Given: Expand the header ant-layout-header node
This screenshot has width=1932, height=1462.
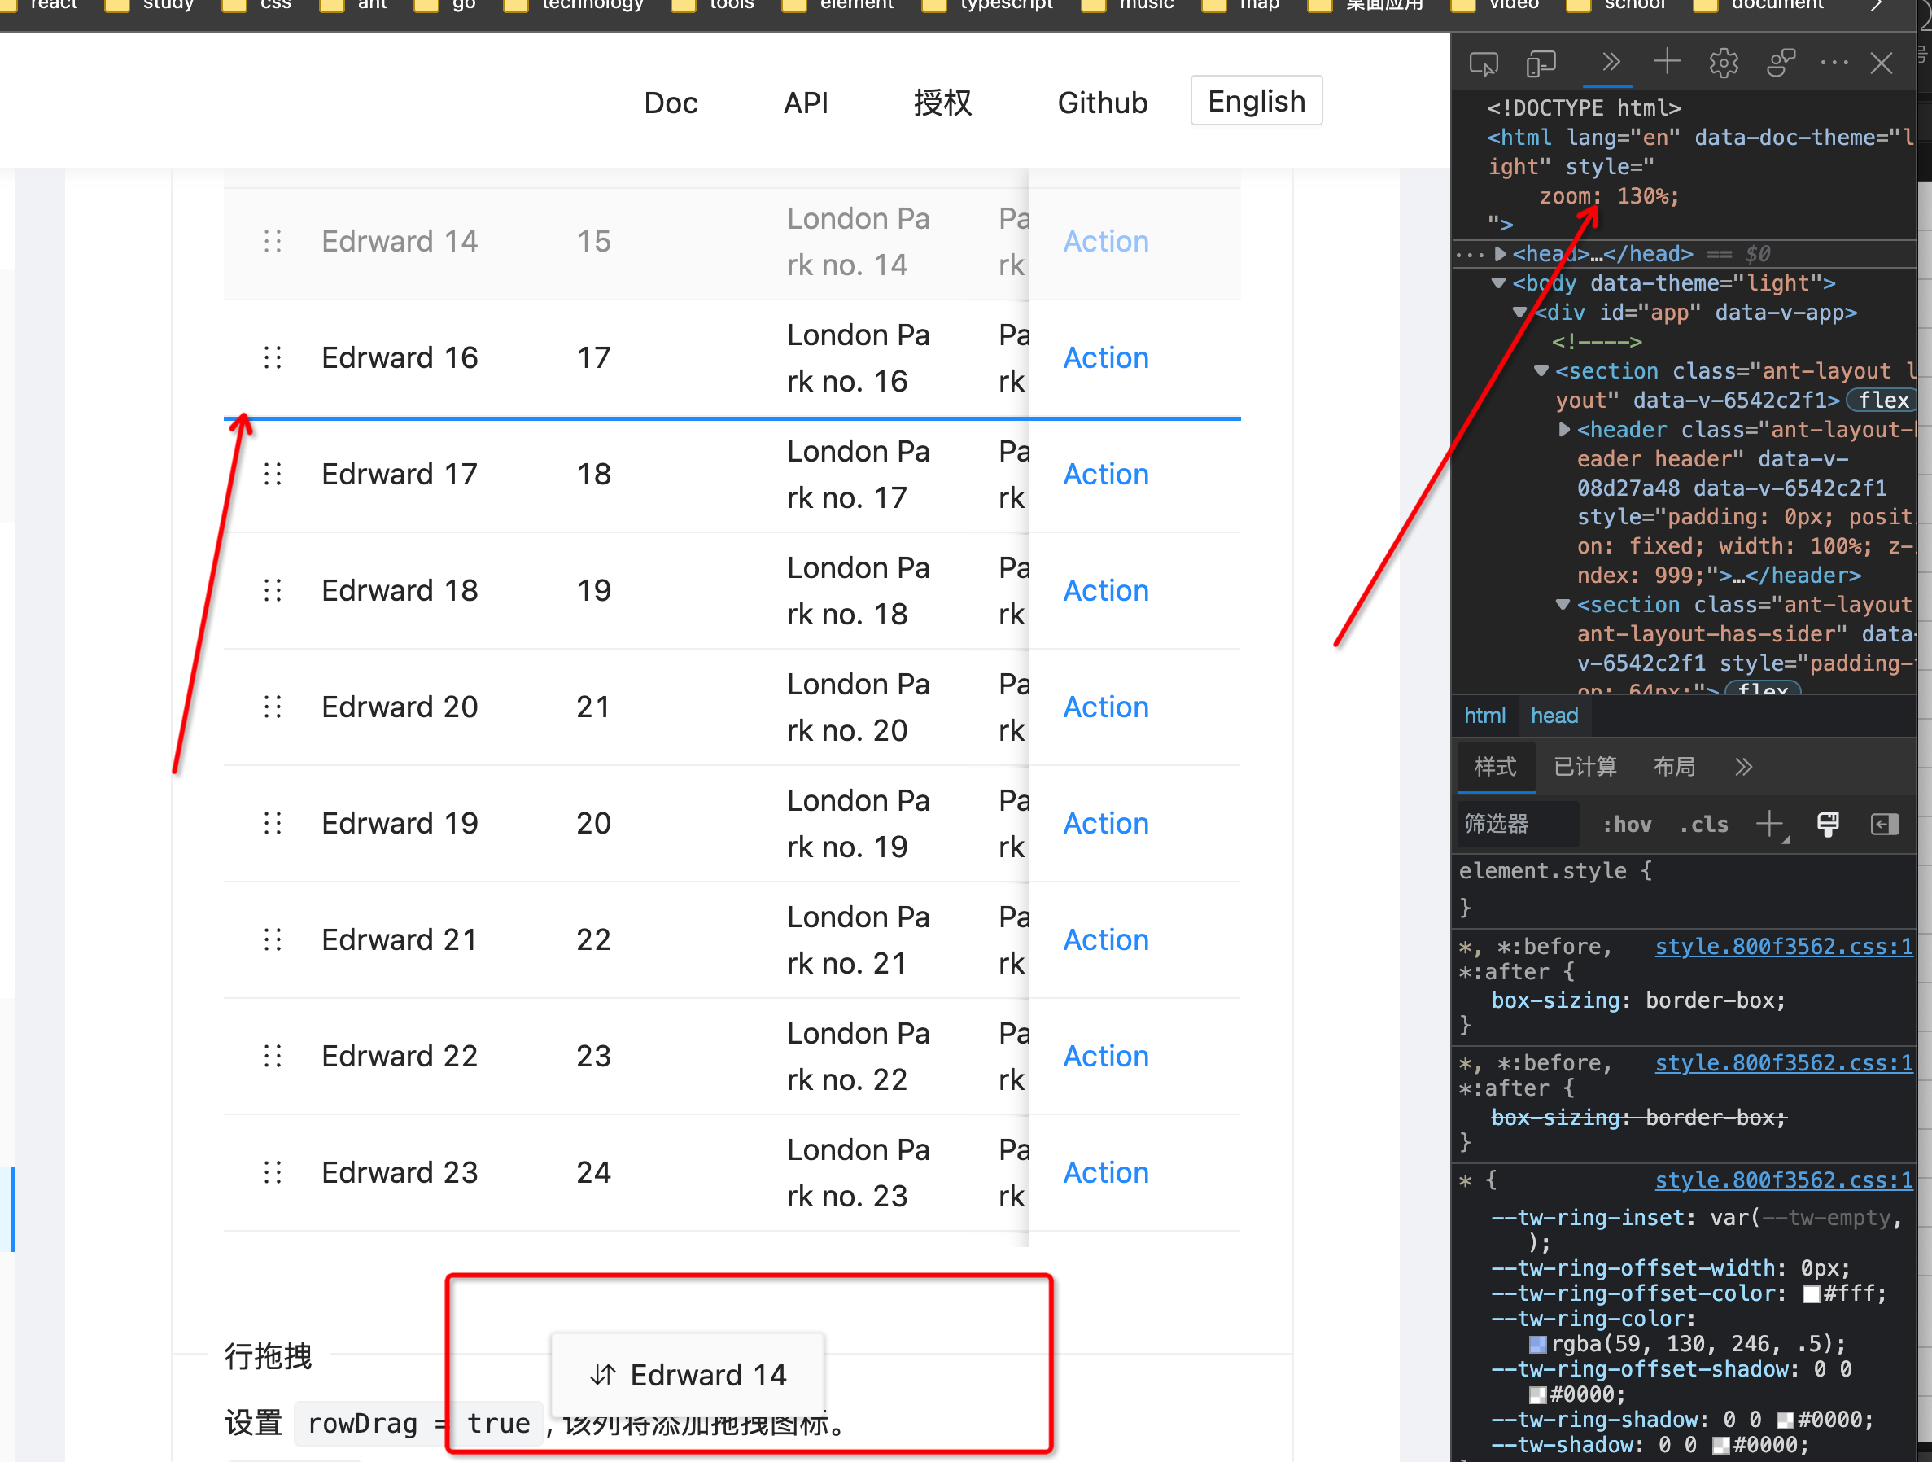Looking at the screenshot, I should 1564,429.
